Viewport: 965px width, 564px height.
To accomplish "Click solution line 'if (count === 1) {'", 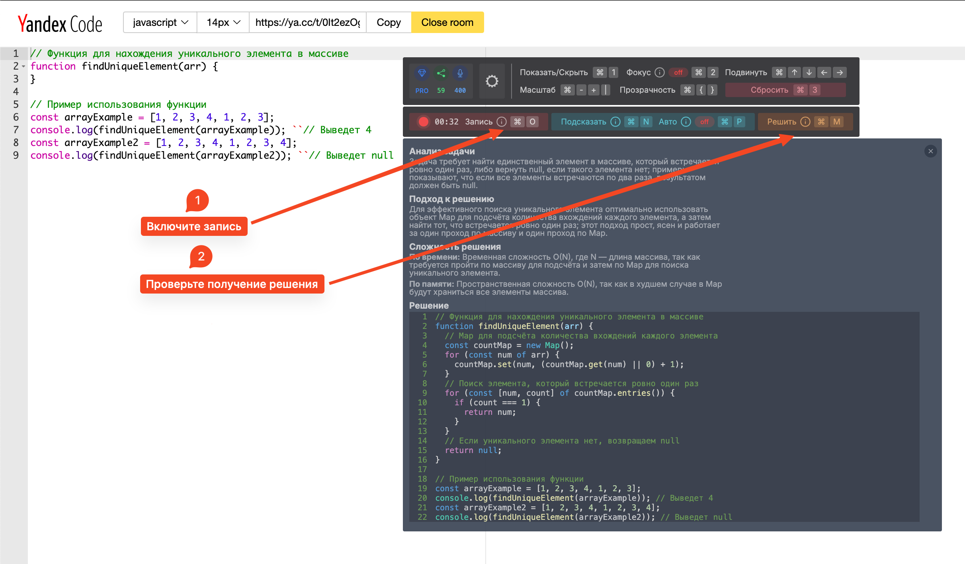I will pyautogui.click(x=497, y=403).
